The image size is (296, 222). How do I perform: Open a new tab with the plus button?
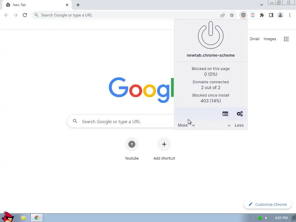coord(78,5)
